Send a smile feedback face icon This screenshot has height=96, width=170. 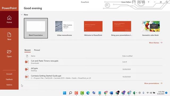coord(139,2)
